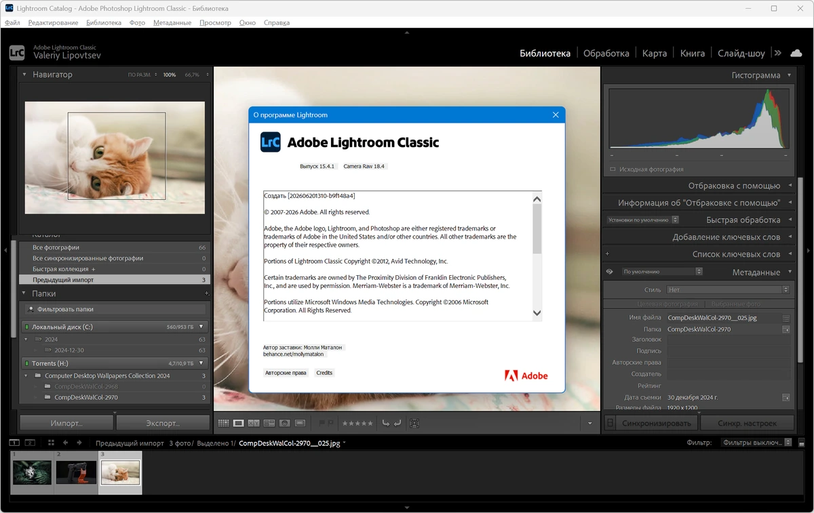Switch to the Карта module
Image resolution: width=814 pixels, height=513 pixels.
tap(655, 53)
